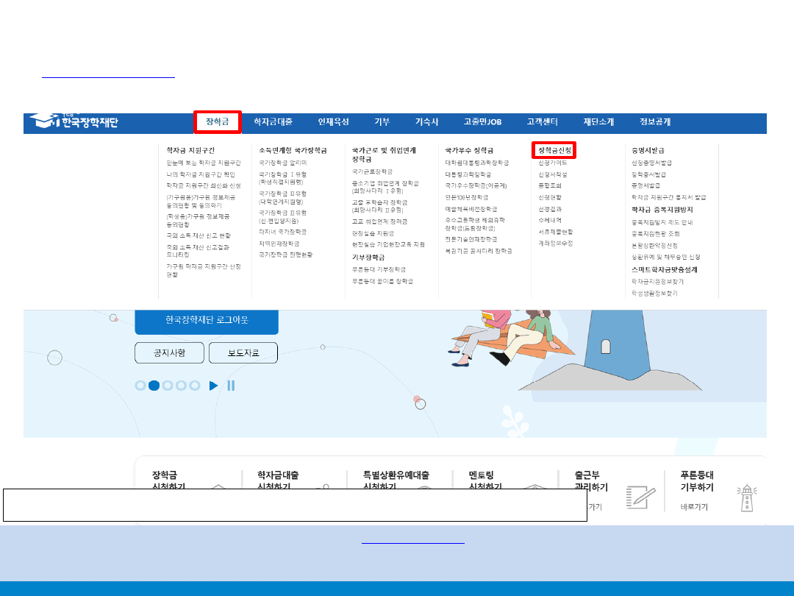The width and height of the screenshot is (794, 596).
Task: Select the third banner slide dot
Action: [168, 386]
